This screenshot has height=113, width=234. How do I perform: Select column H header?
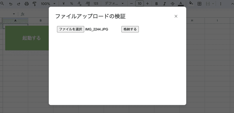[x=192, y=20]
